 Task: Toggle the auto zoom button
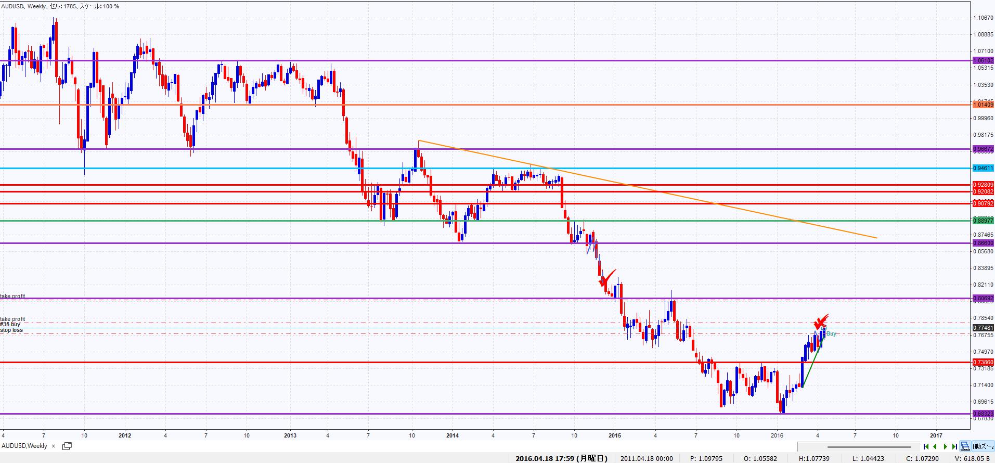point(982,446)
